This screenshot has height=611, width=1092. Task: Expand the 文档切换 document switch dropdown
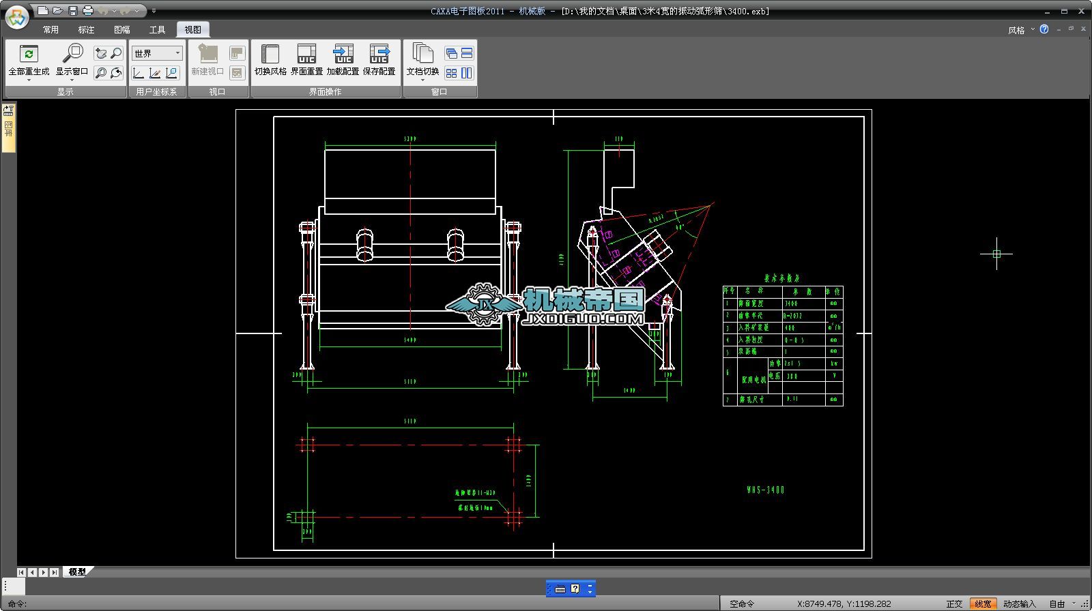(422, 80)
